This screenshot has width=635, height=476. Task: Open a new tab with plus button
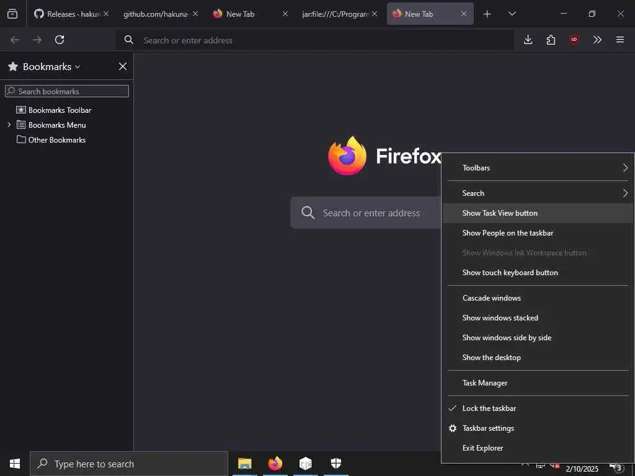coord(487,14)
